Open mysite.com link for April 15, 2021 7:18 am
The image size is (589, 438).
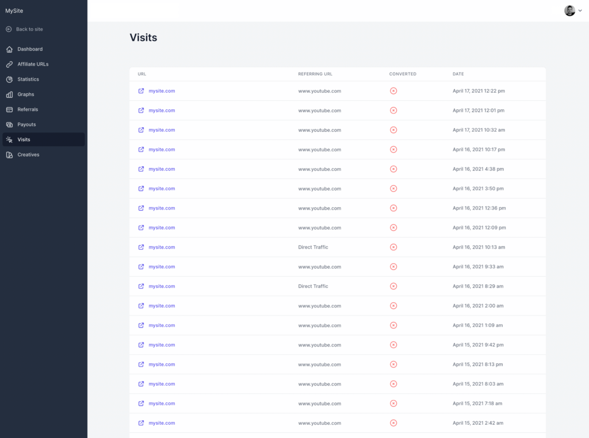[162, 403]
